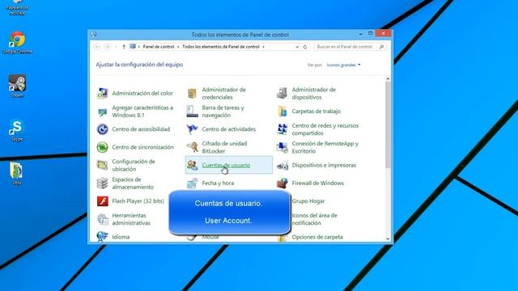Viewport: 518px width, 291px height.
Task: Click the vertical scrollbar thumb
Action: pos(388,124)
